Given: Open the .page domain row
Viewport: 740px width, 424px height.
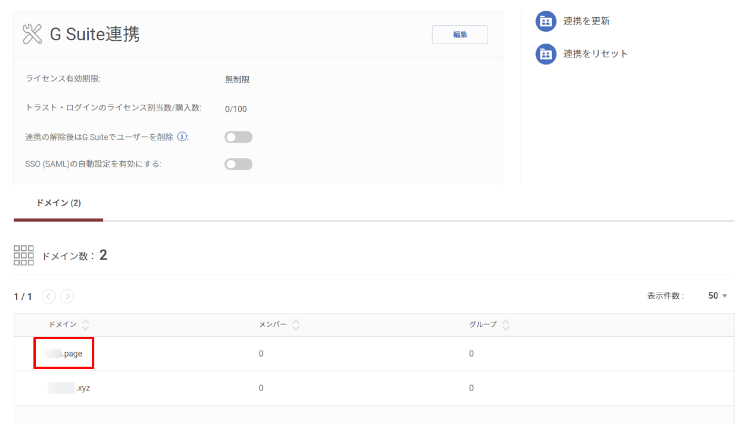Looking at the screenshot, I should 374,354.
